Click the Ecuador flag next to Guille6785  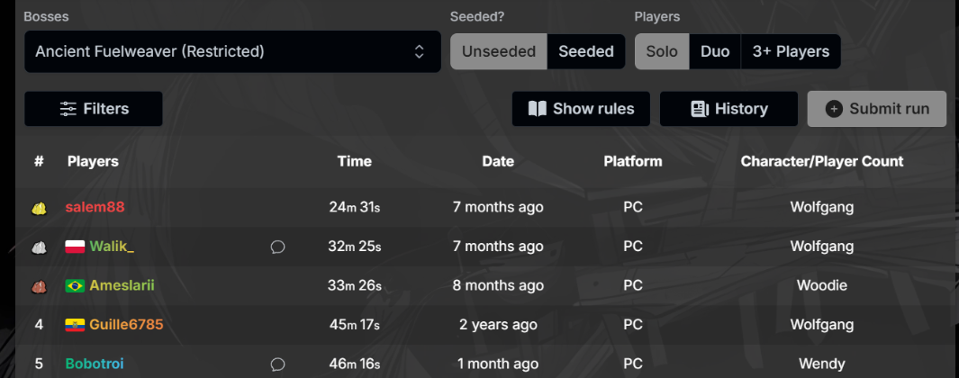pyautogui.click(x=75, y=325)
